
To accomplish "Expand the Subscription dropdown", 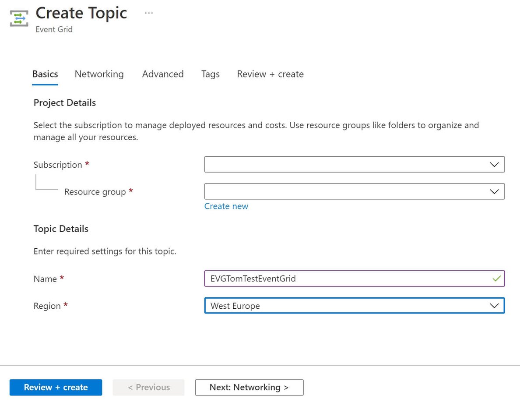I will [354, 165].
